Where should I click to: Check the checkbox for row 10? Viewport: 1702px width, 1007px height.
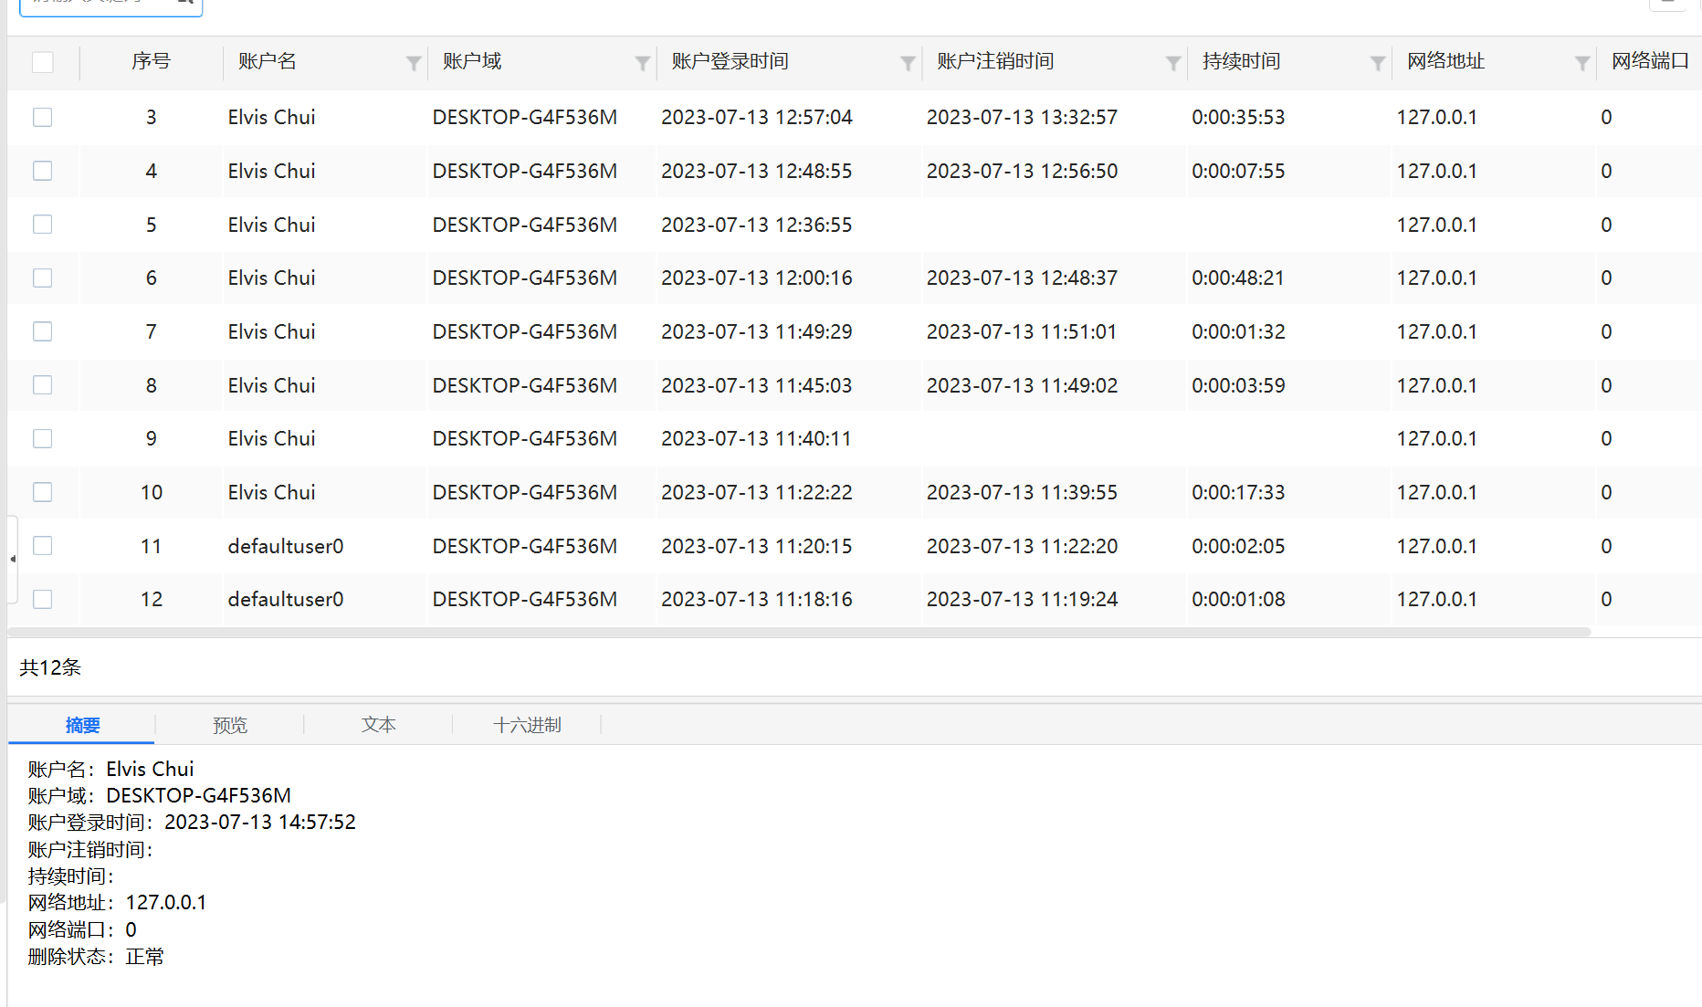[43, 492]
